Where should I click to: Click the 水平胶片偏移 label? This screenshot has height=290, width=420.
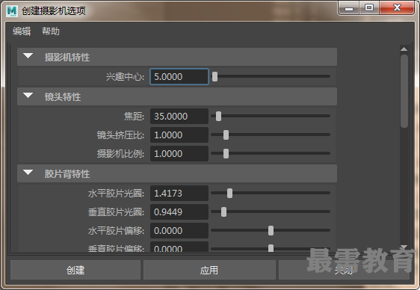tap(117, 231)
